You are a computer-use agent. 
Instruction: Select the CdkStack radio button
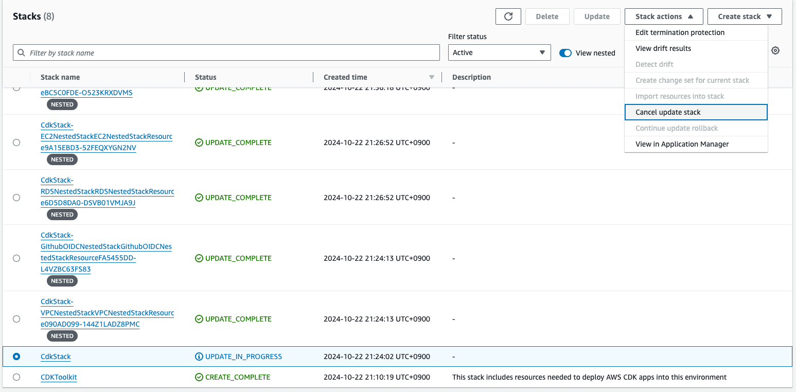coord(16,357)
